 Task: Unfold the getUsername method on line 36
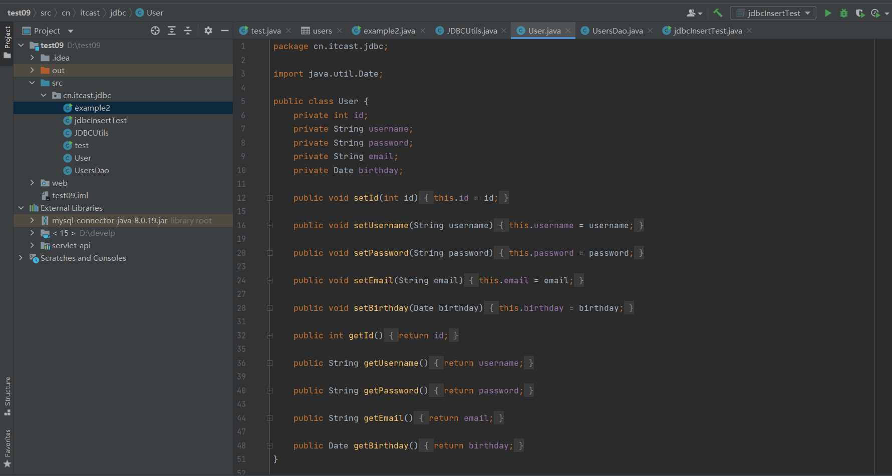pyautogui.click(x=269, y=363)
